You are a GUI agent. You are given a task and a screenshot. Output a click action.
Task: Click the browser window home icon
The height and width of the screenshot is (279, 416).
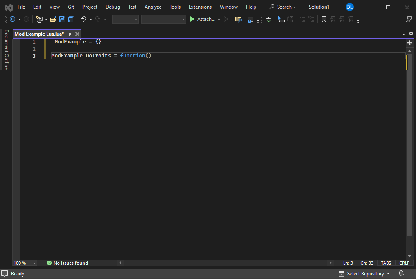click(x=250, y=19)
